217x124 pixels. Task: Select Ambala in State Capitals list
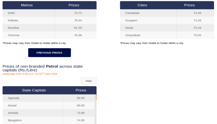point(13,113)
